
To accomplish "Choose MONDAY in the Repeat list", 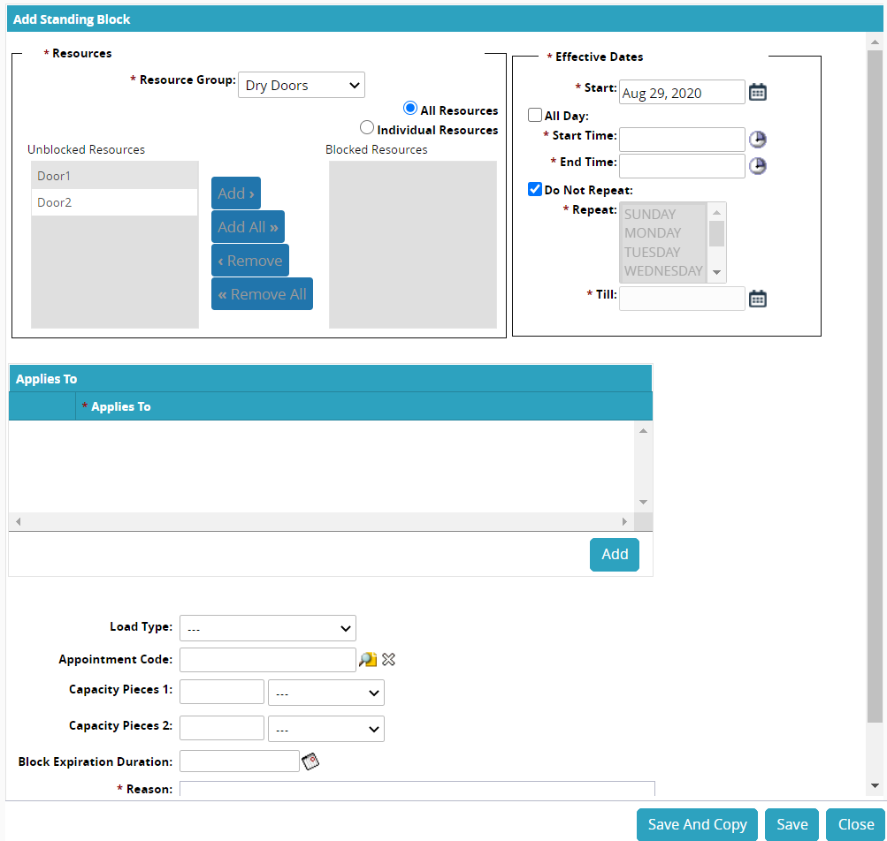I will (653, 233).
